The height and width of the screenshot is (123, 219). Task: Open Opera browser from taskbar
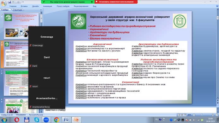point(17,120)
